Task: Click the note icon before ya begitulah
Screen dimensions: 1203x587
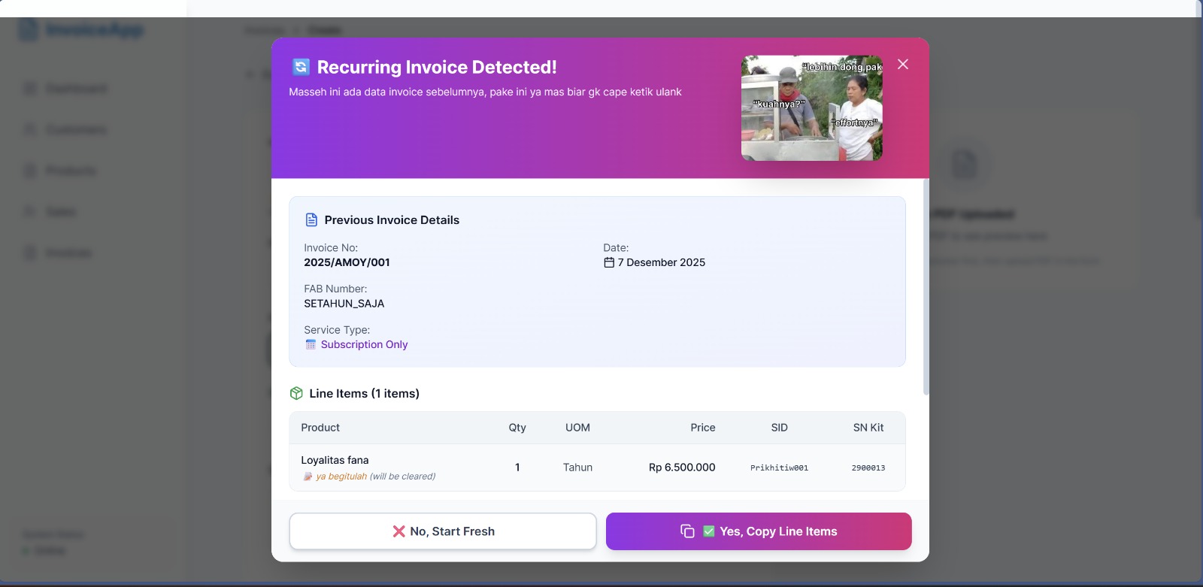Action: (308, 477)
